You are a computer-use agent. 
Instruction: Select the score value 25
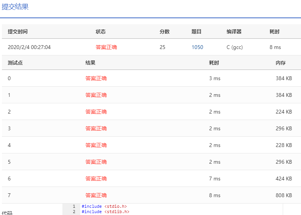162,47
